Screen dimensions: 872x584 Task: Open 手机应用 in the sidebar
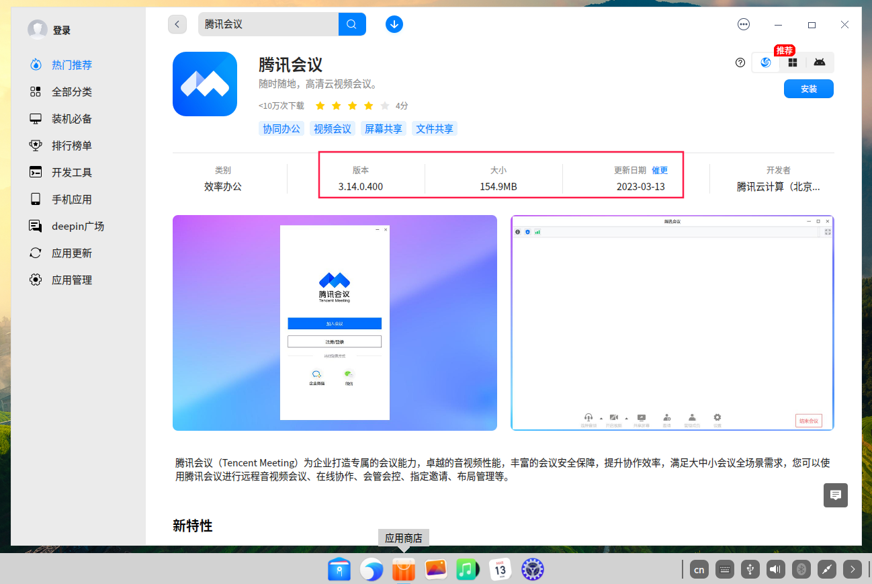pos(72,200)
